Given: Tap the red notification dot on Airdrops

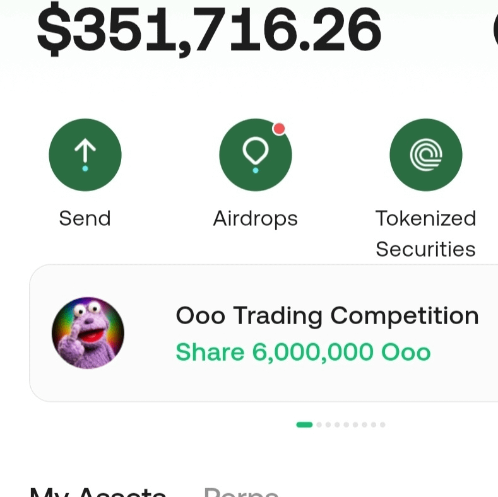Looking at the screenshot, I should [279, 129].
